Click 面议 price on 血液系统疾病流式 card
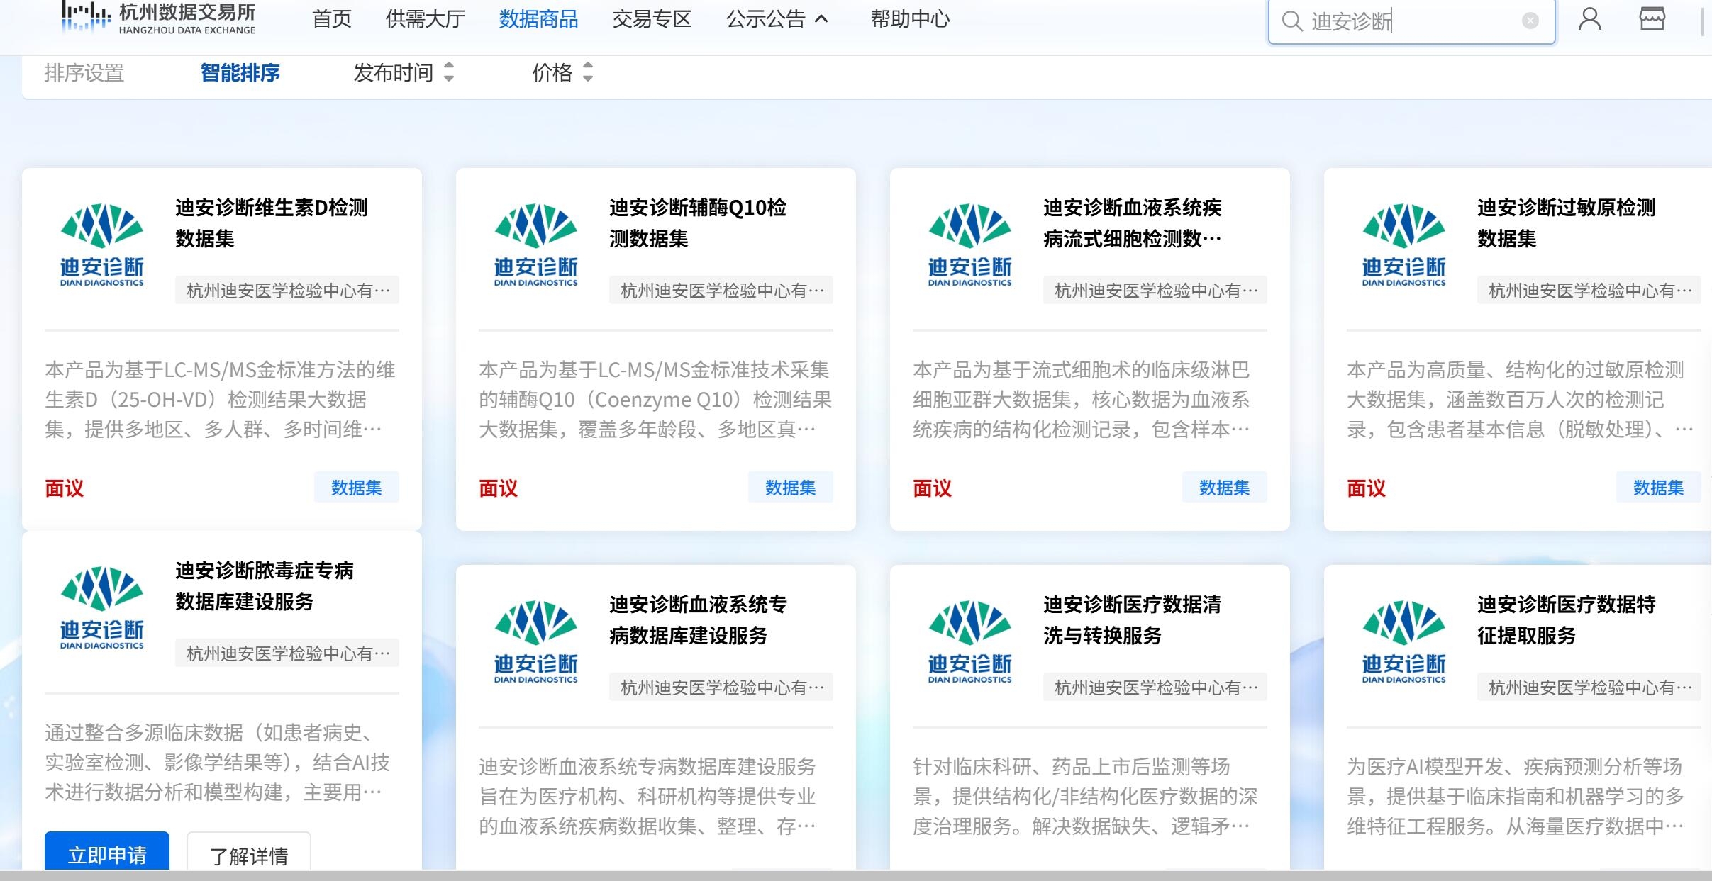Viewport: 1712px width, 881px height. pos(933,488)
